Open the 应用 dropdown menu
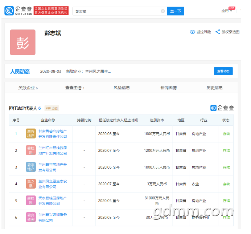 pos(226,11)
